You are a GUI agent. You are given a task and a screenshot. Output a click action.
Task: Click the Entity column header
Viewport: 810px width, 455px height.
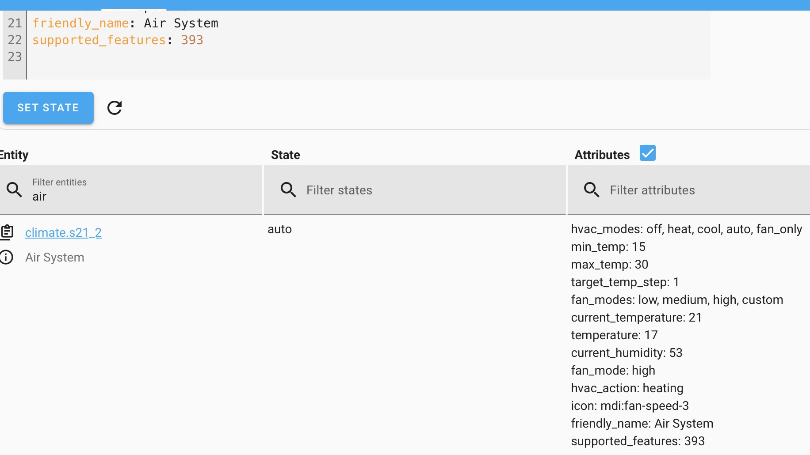tap(15, 155)
